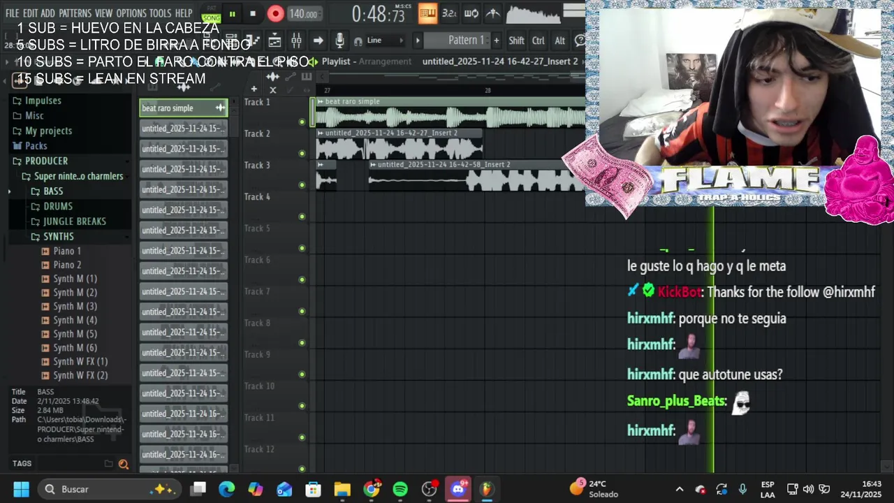This screenshot has height=503, width=894.
Task: Click the right-arrow icon next to the mixer icon
Action: coord(318,41)
